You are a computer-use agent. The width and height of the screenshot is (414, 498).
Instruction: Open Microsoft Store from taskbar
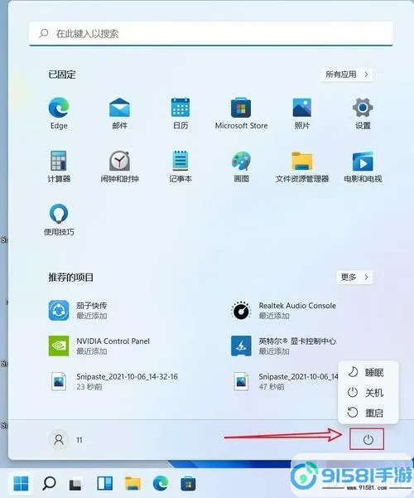pyautogui.click(x=188, y=484)
